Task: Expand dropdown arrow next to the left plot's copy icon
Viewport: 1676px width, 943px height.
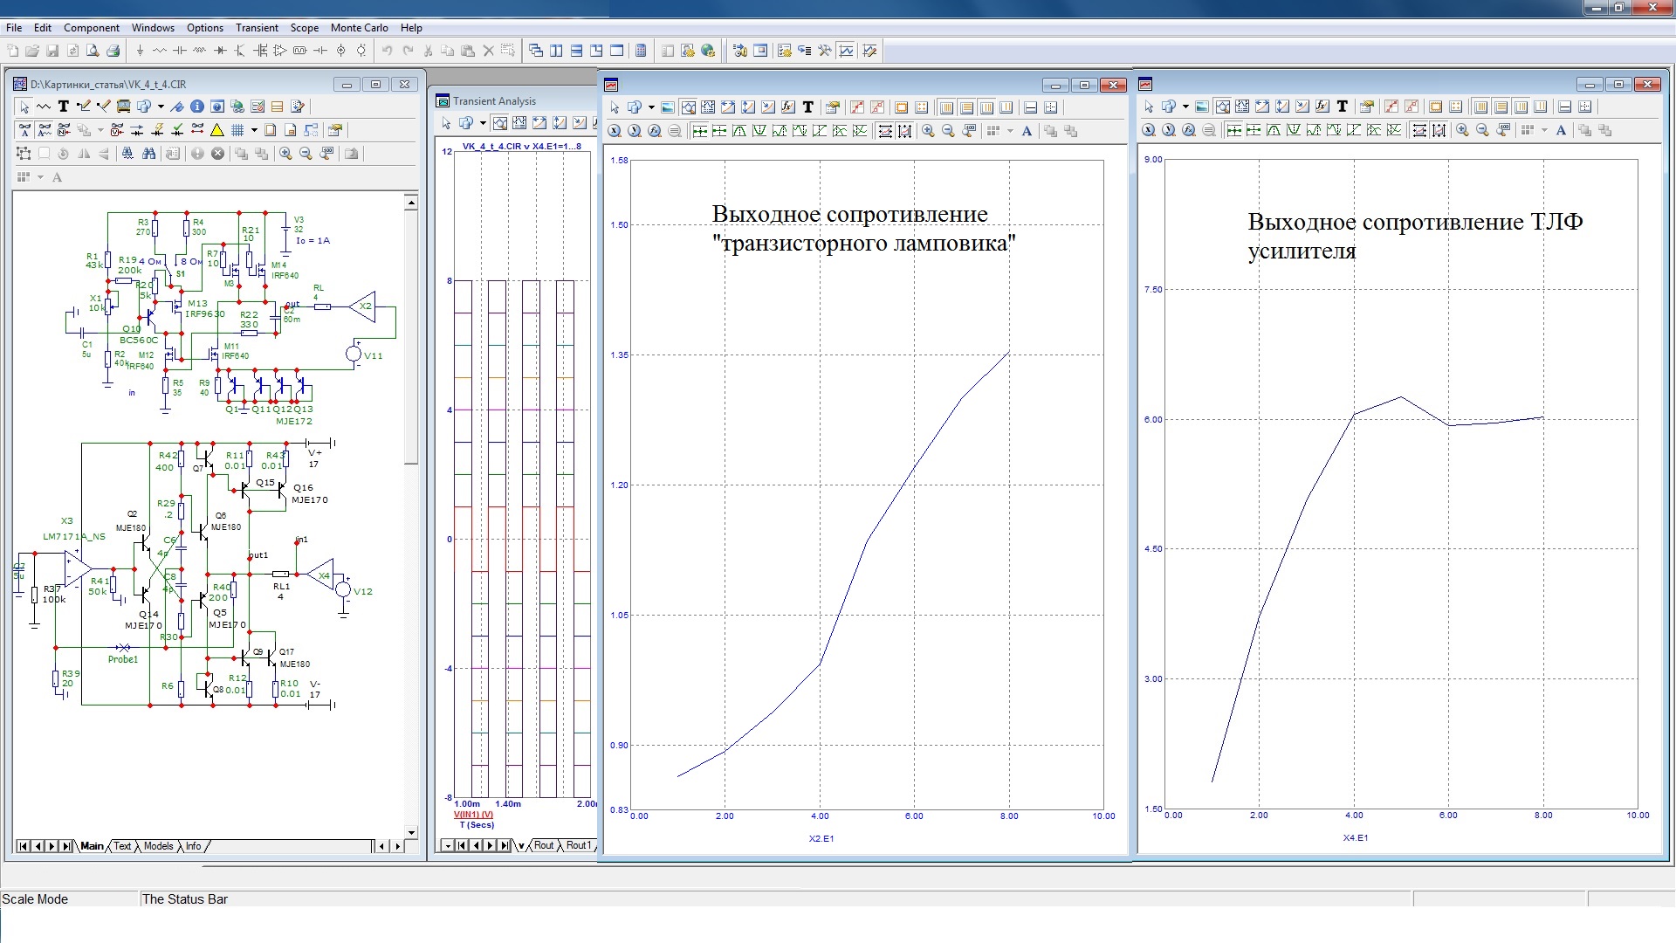Action: (651, 107)
